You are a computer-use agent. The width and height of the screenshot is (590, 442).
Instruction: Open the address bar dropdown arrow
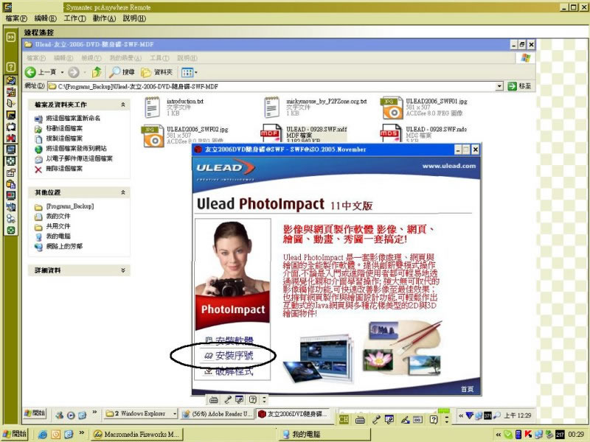click(499, 86)
